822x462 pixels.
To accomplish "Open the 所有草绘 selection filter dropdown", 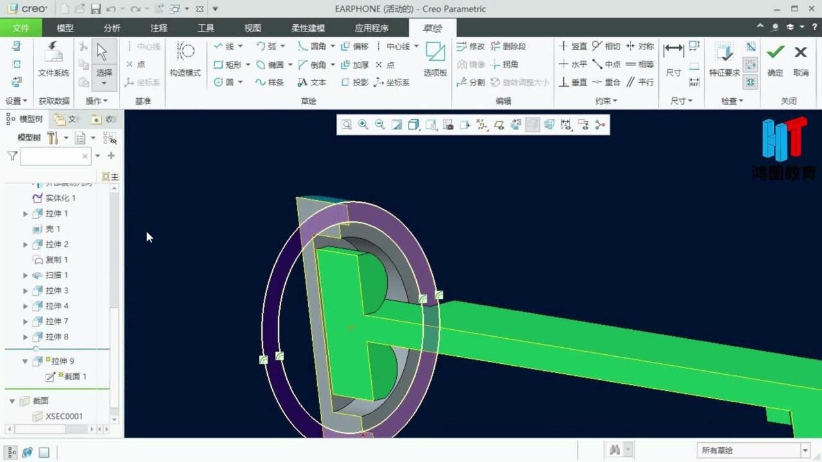I will (x=805, y=450).
